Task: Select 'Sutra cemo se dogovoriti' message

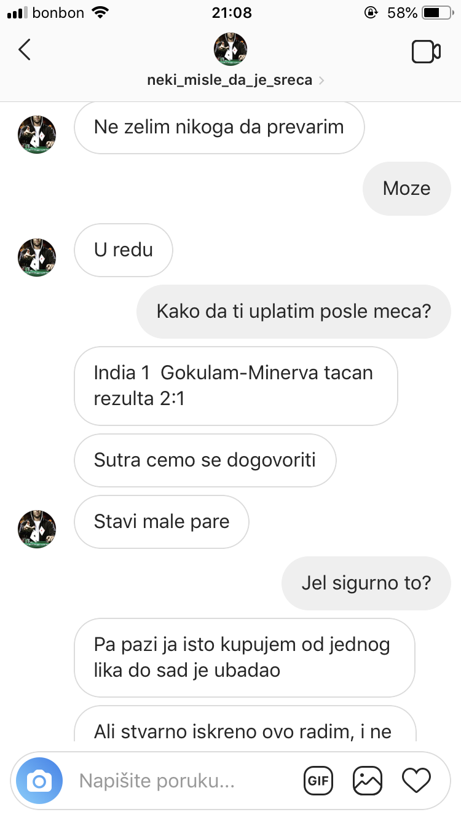Action: 205,460
